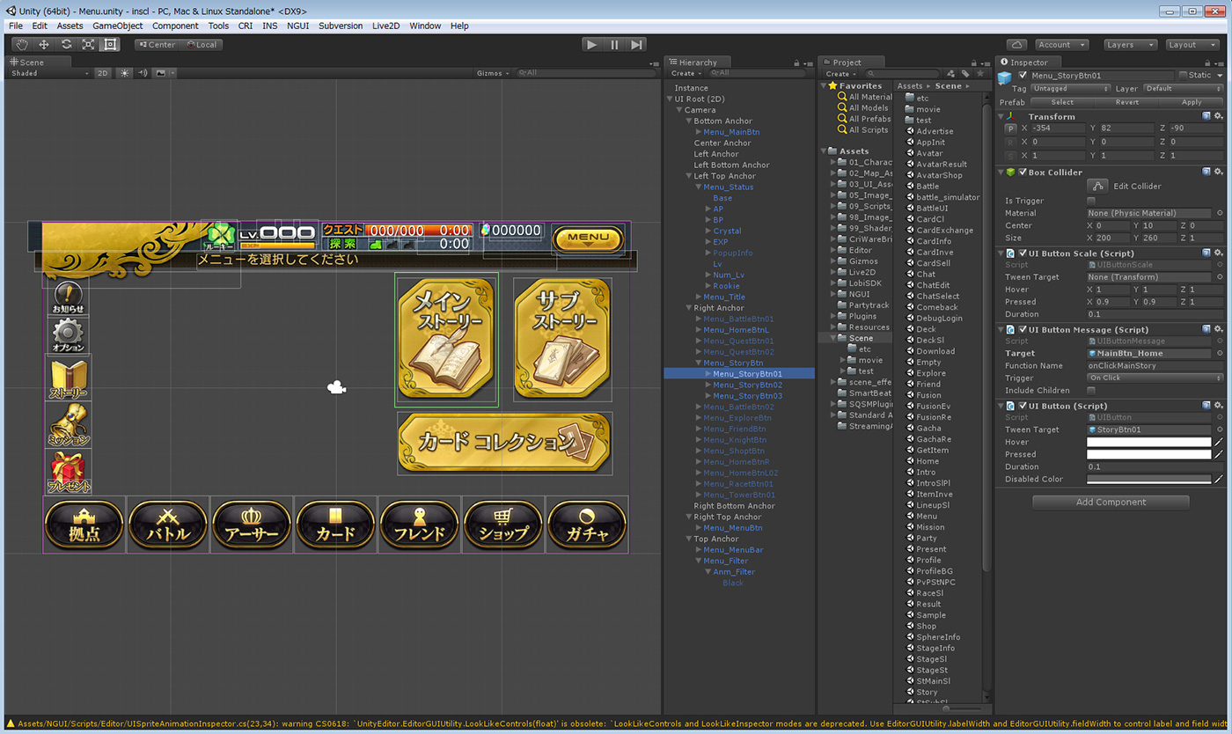Toggle the Local handle rotation button
The width and height of the screenshot is (1232, 734).
tap(202, 45)
